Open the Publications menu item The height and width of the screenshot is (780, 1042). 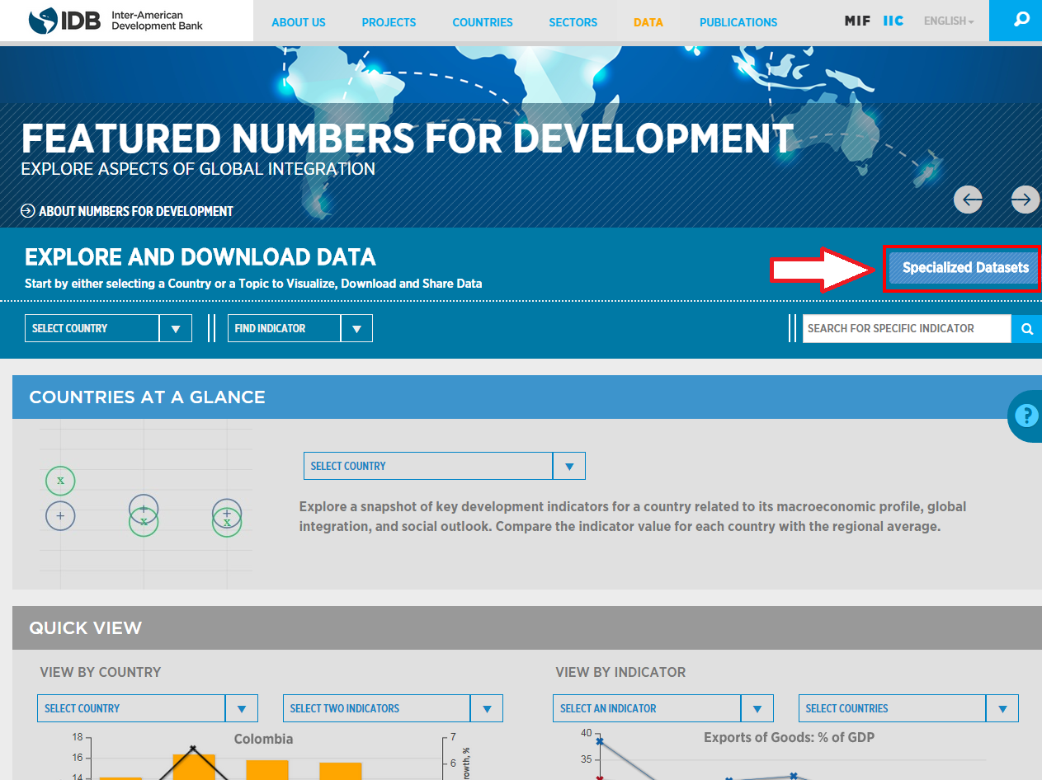click(738, 22)
